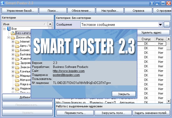
Task: Collapse the Все root tree node
Action: [x=4, y=29]
